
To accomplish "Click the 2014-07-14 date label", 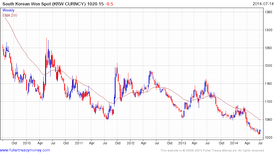I will click(263, 4).
